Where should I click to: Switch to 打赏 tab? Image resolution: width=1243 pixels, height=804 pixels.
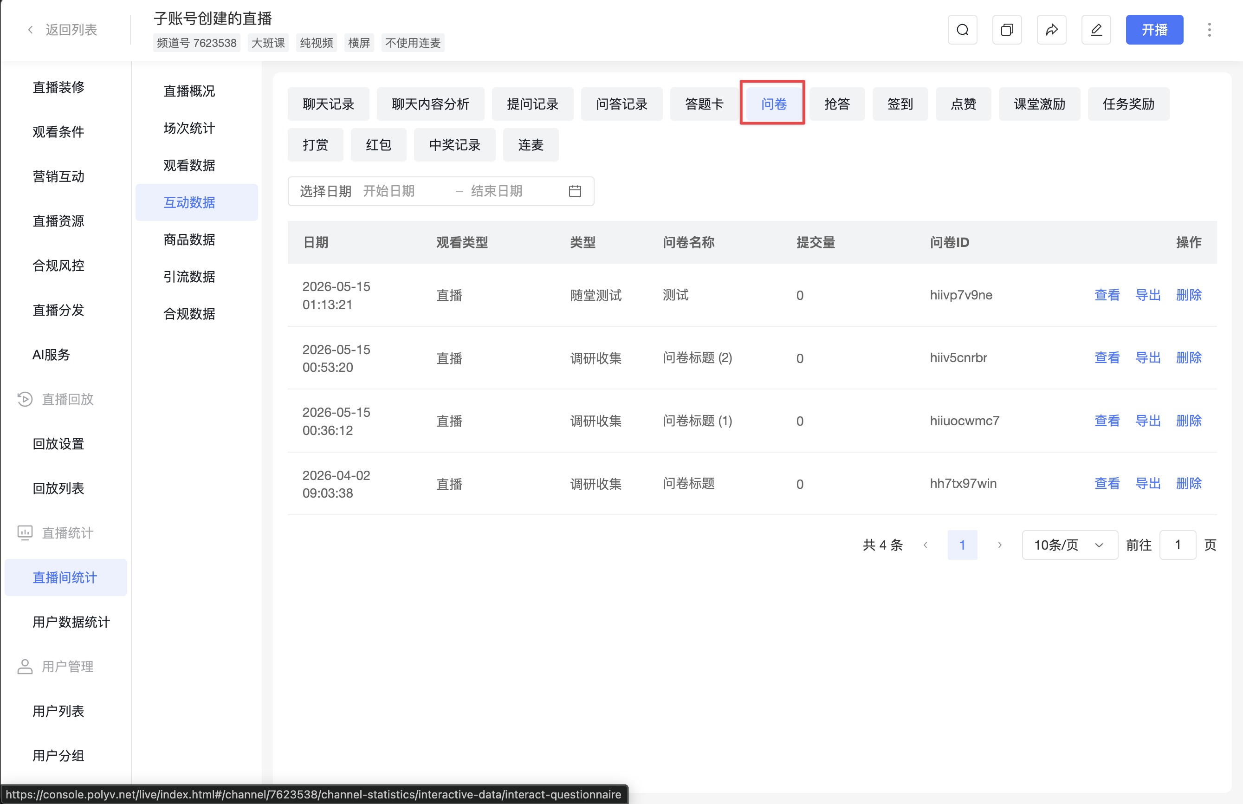tap(315, 145)
